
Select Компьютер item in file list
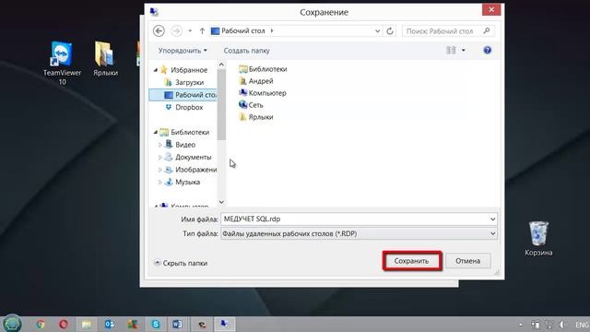coord(263,93)
